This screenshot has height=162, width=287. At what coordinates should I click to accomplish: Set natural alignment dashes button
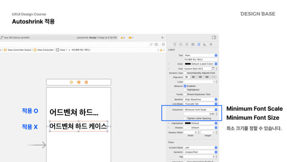[214, 77]
